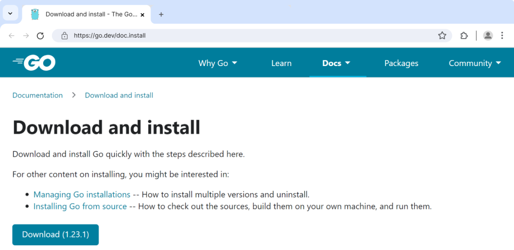Viewport: 514px width, 250px height.
Task: Bookmark this page with star icon
Action: pos(442,36)
